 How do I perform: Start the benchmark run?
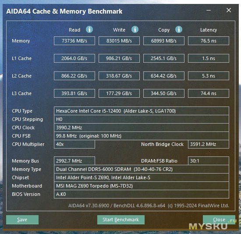[x=121, y=220]
